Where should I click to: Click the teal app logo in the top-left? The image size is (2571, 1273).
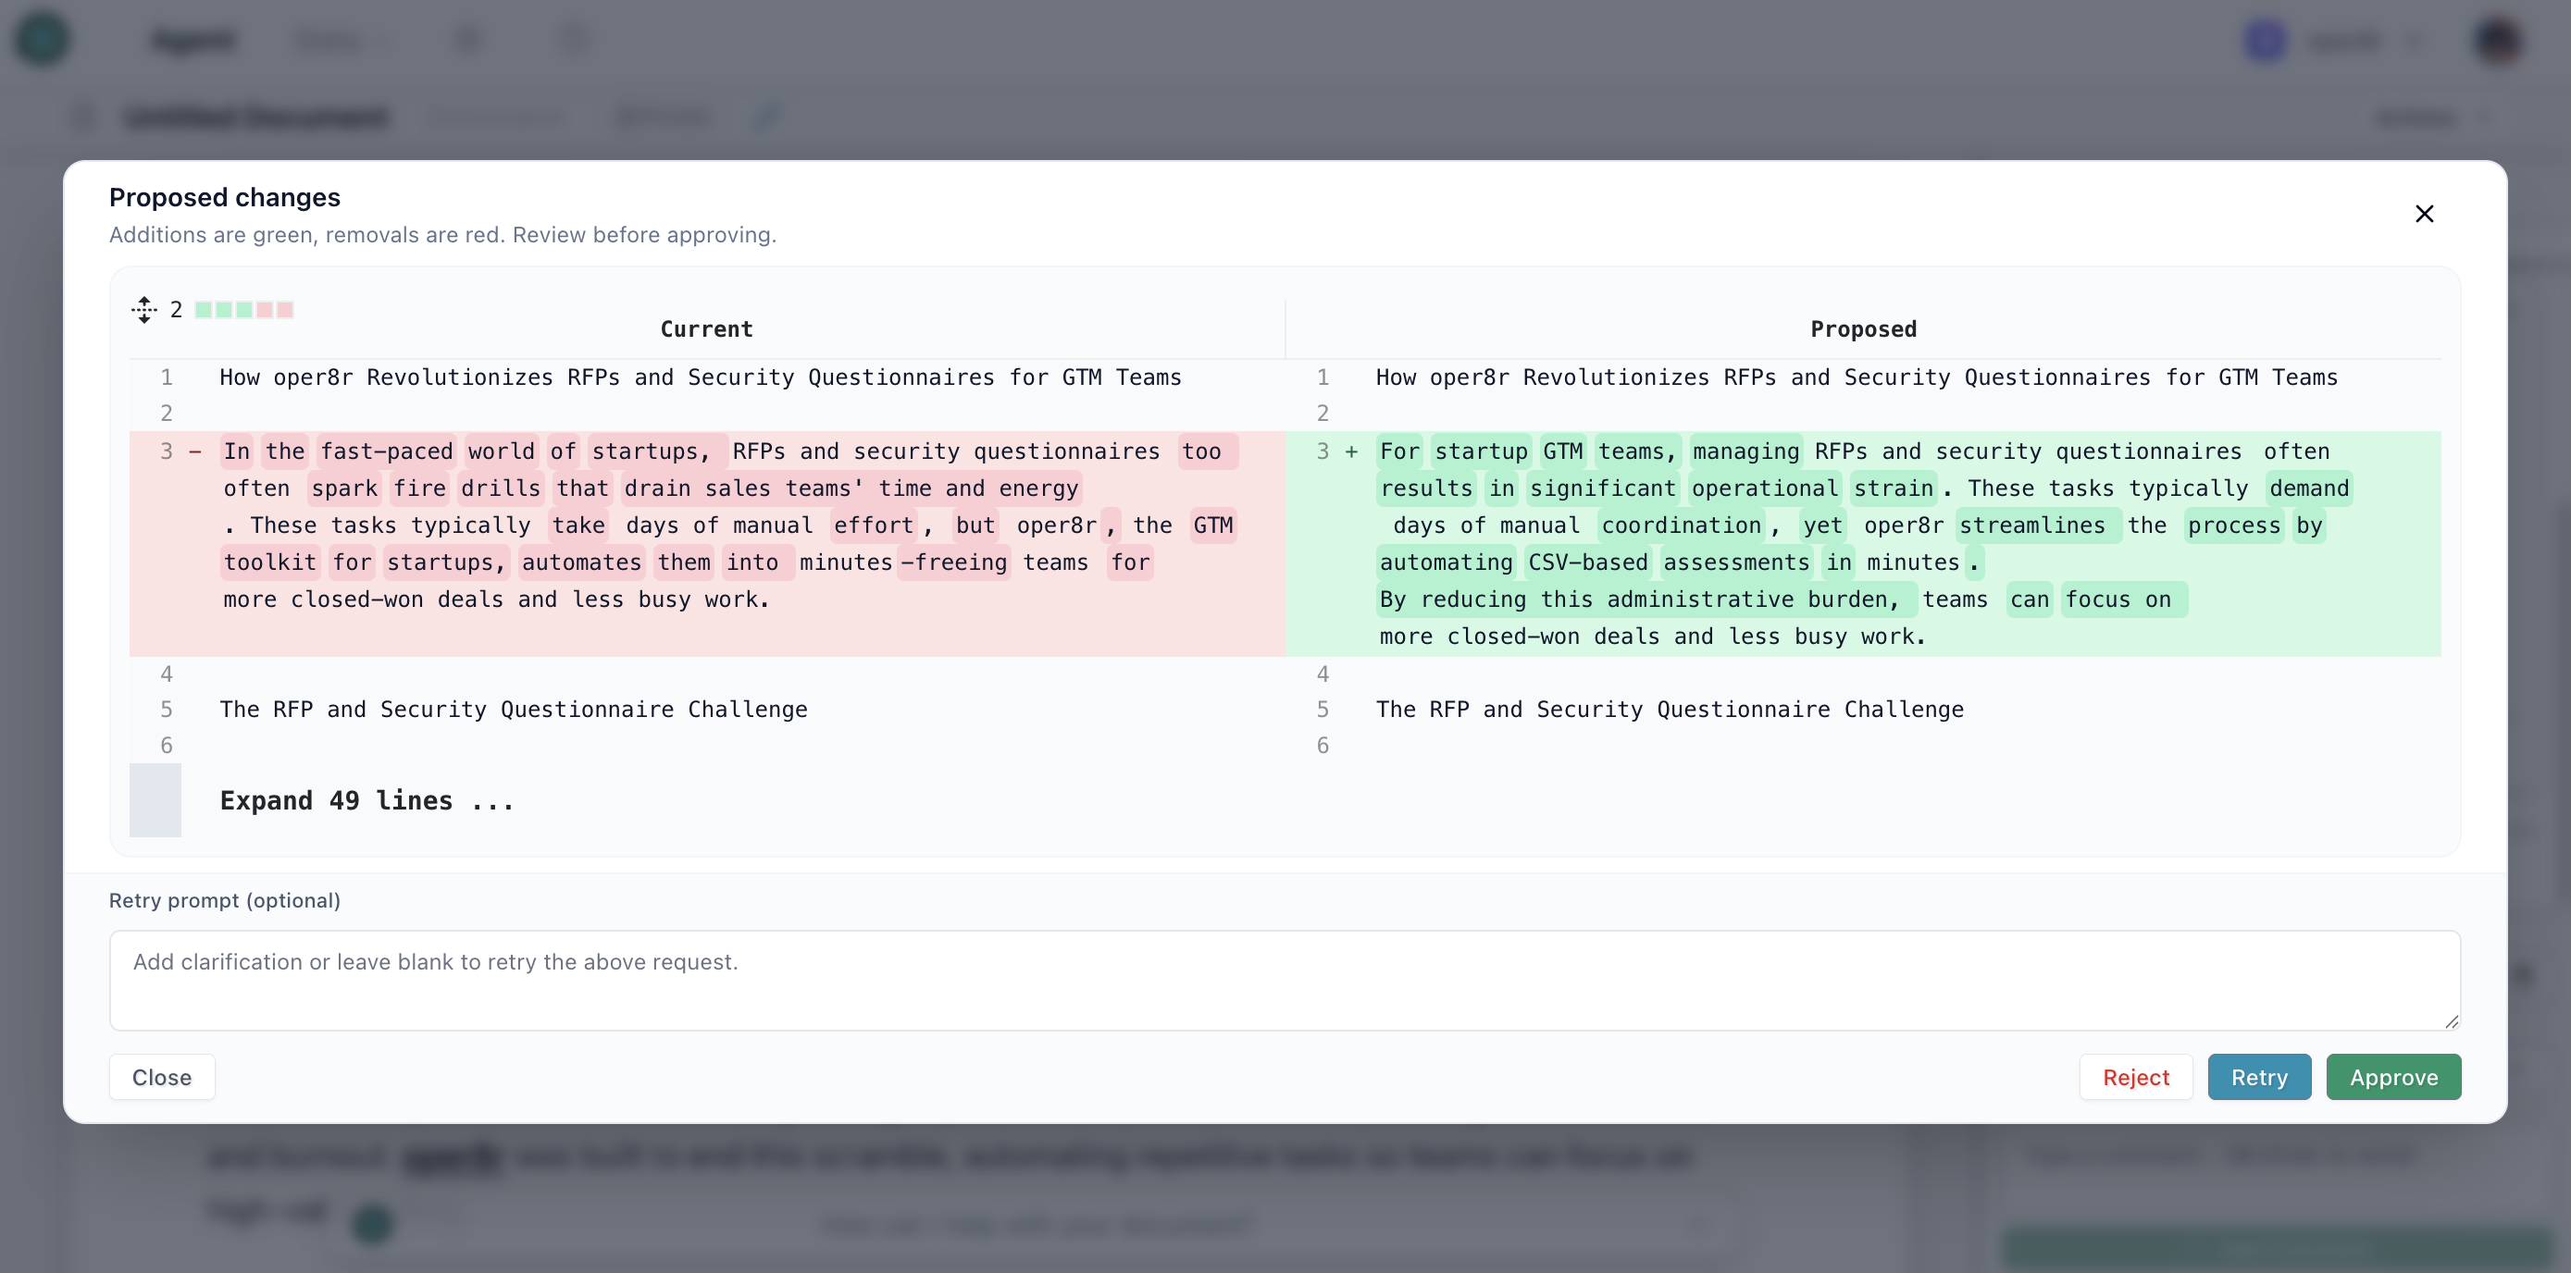click(x=42, y=38)
